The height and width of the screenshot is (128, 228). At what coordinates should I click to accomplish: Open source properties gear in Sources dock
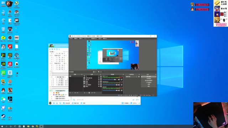click(89, 93)
